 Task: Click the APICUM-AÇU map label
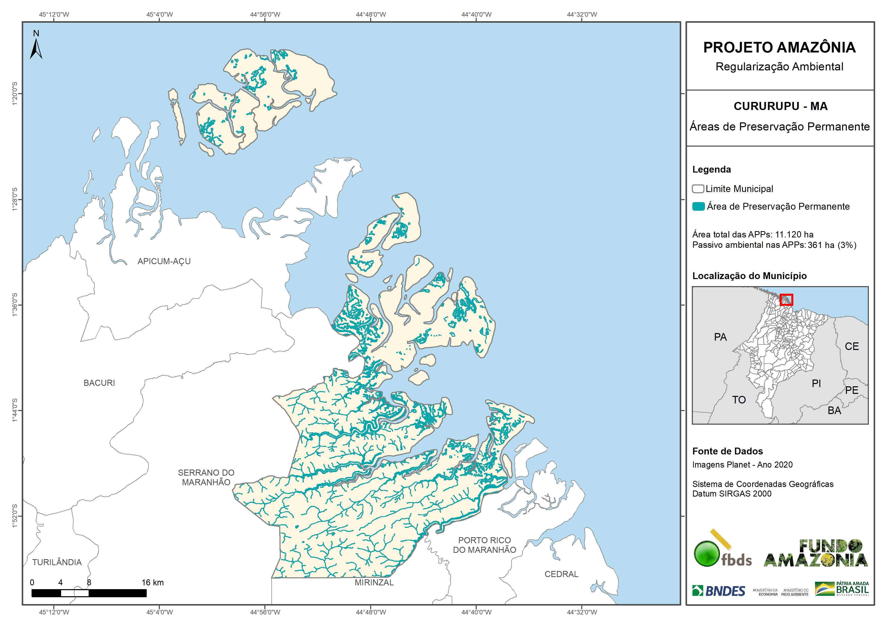click(164, 261)
